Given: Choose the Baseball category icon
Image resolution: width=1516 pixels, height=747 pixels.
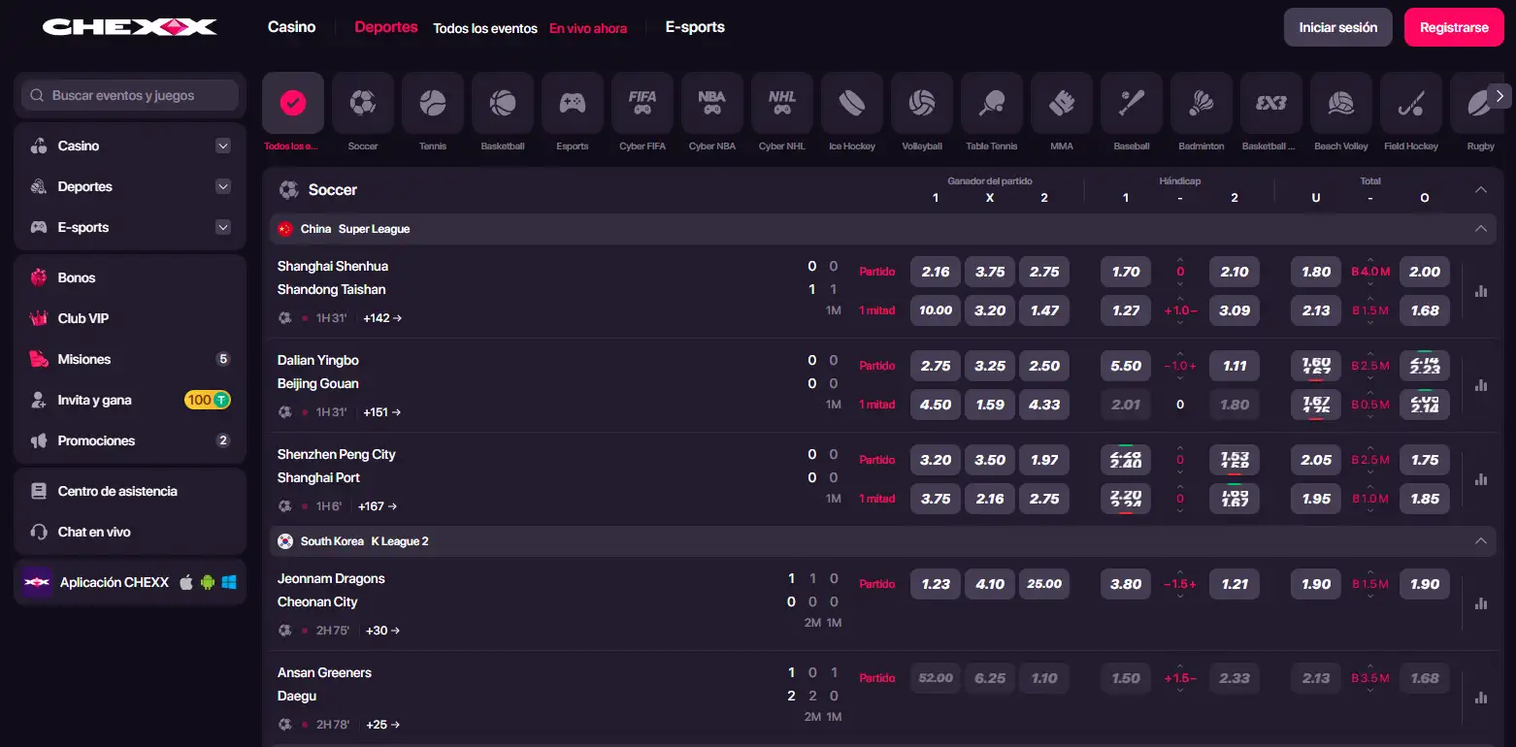Looking at the screenshot, I should click(x=1132, y=103).
